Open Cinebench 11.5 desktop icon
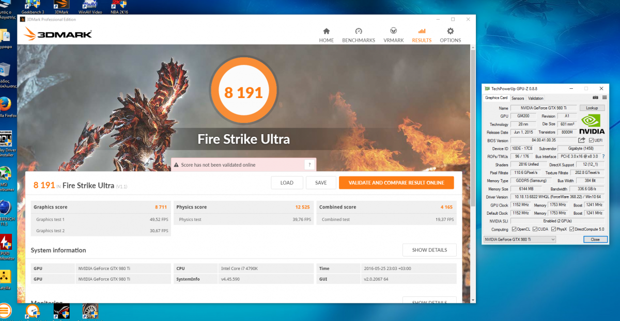The width and height of the screenshot is (620, 321). click(6, 213)
